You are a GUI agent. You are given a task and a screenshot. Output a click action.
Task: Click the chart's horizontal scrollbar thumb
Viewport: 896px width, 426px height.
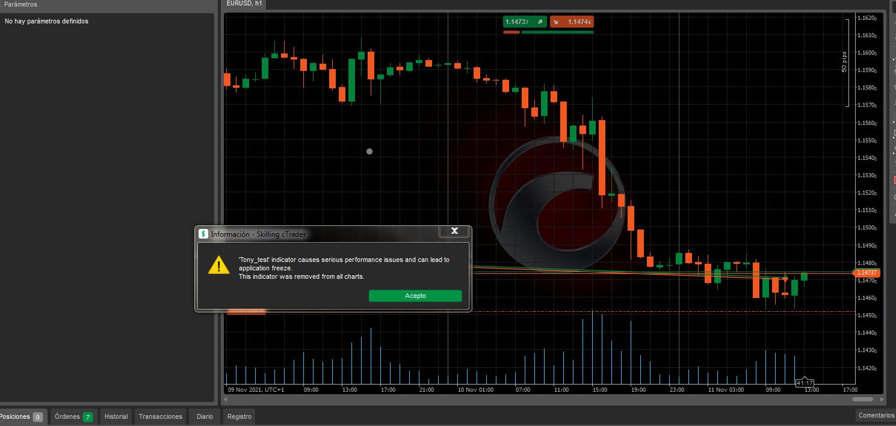pos(862,399)
